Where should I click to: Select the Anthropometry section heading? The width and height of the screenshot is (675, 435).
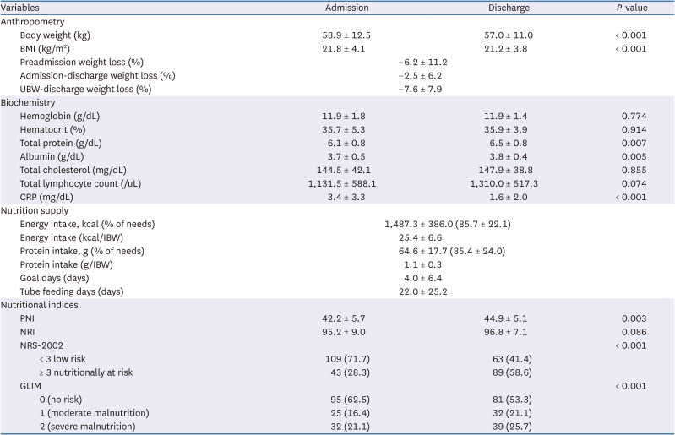click(31, 21)
